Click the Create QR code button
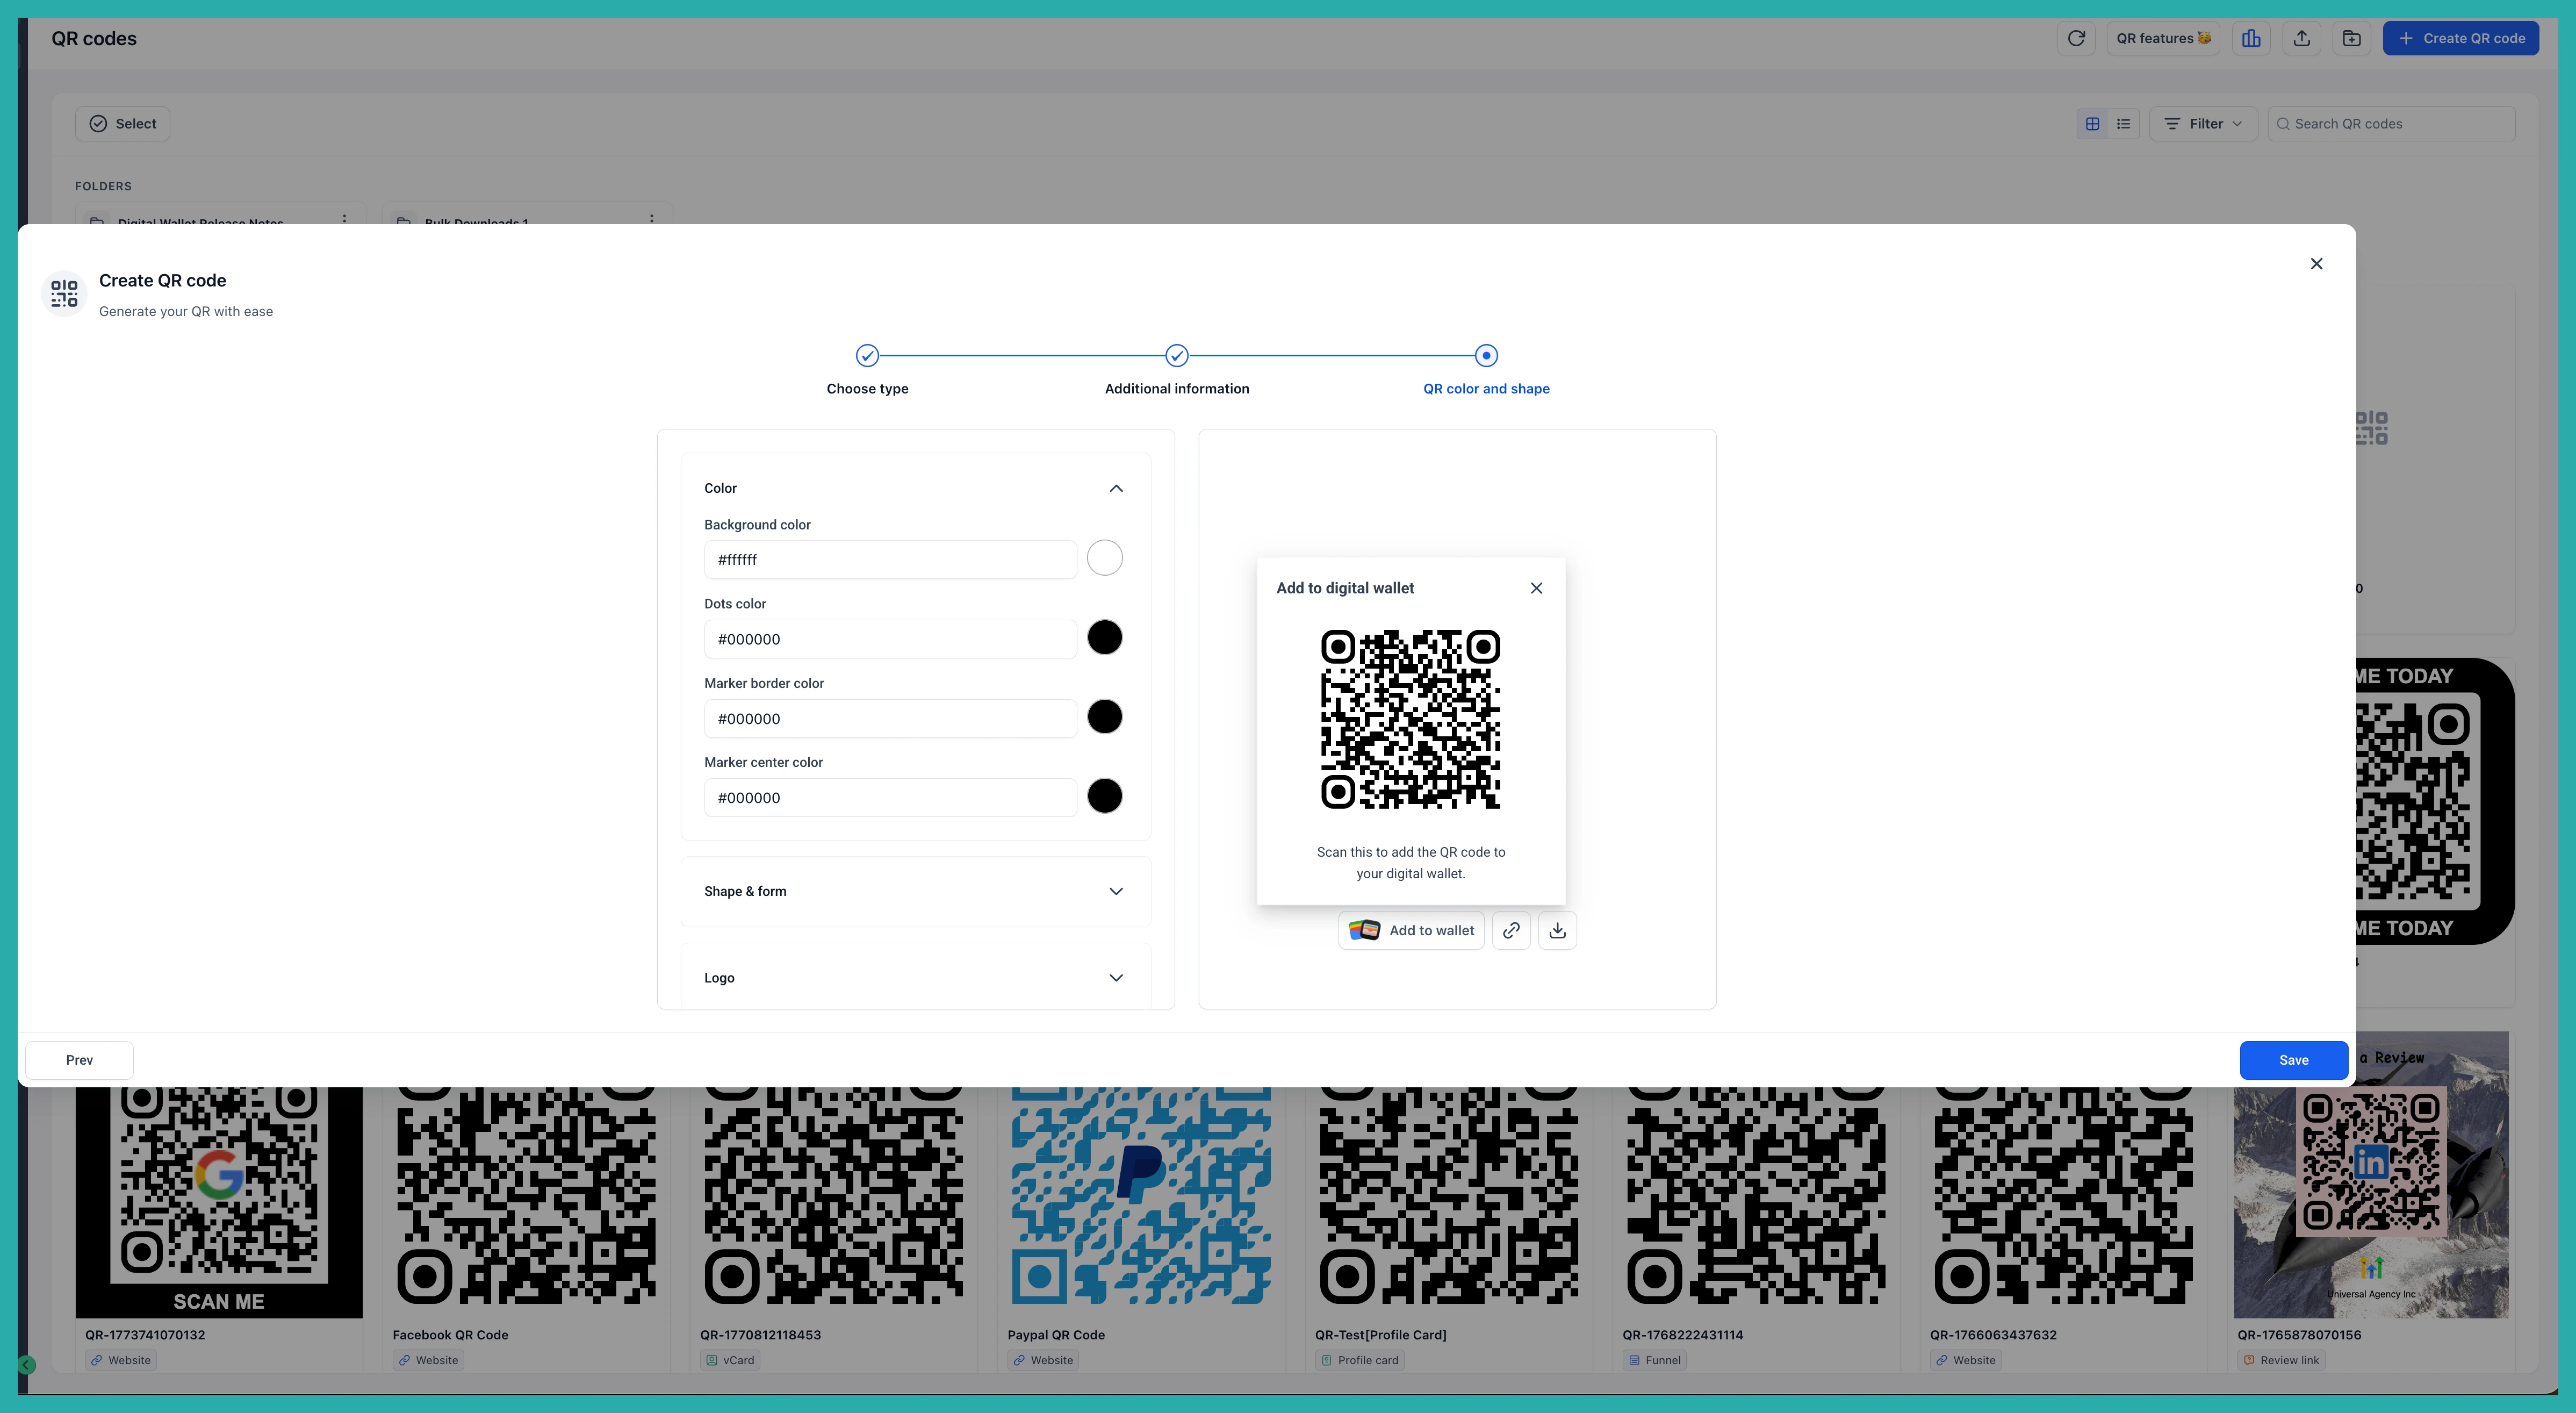The image size is (2576, 1413). point(2461,38)
